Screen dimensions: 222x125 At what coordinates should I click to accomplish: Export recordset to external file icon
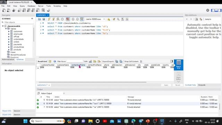click(117, 61)
